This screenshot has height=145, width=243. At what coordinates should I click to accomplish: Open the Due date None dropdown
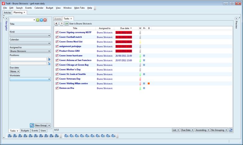[15, 71]
